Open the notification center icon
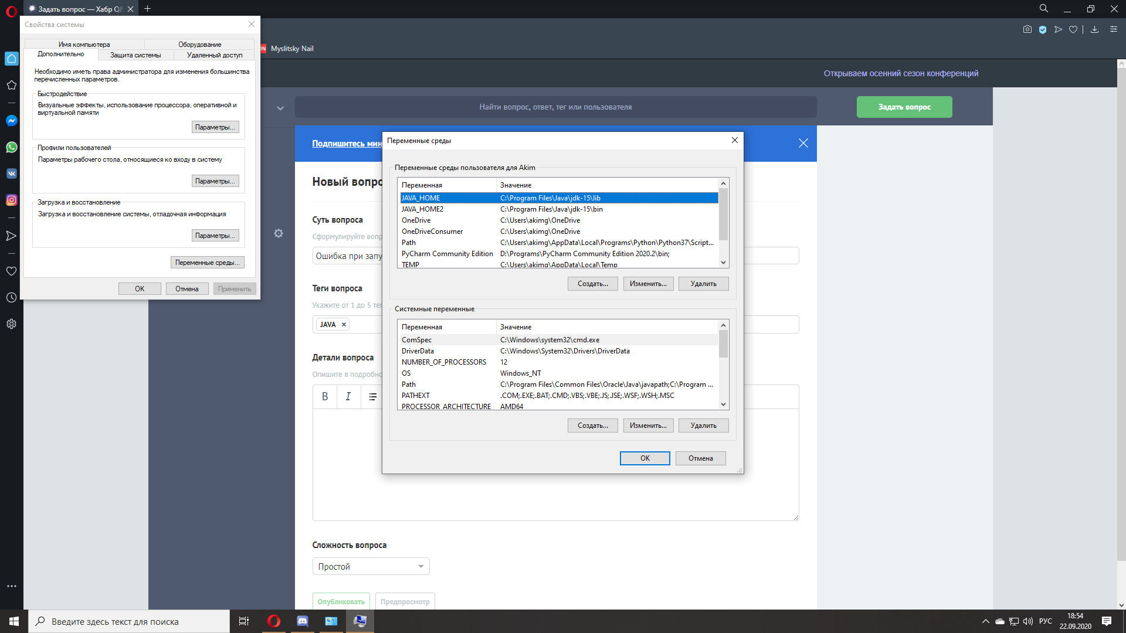 coord(1107,621)
